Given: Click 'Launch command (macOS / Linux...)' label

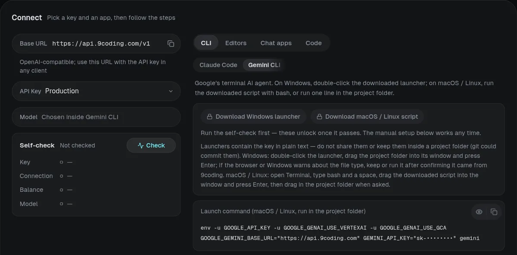Looking at the screenshot, I should (x=283, y=211).
